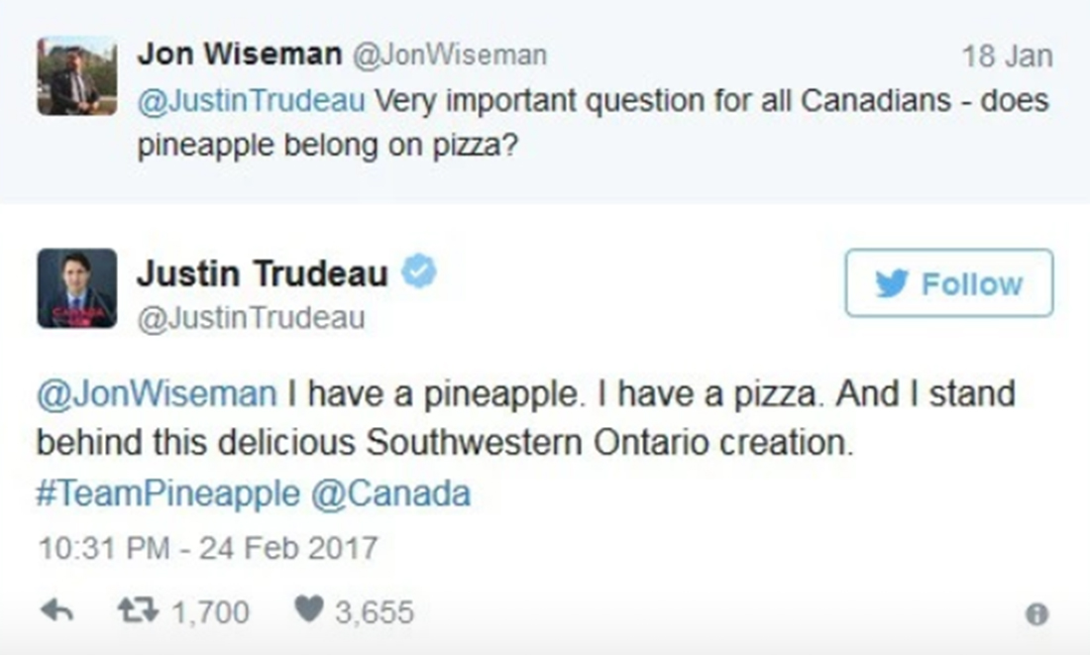Open Justin Trudeau's profile picture
1090x655 pixels.
(x=76, y=288)
